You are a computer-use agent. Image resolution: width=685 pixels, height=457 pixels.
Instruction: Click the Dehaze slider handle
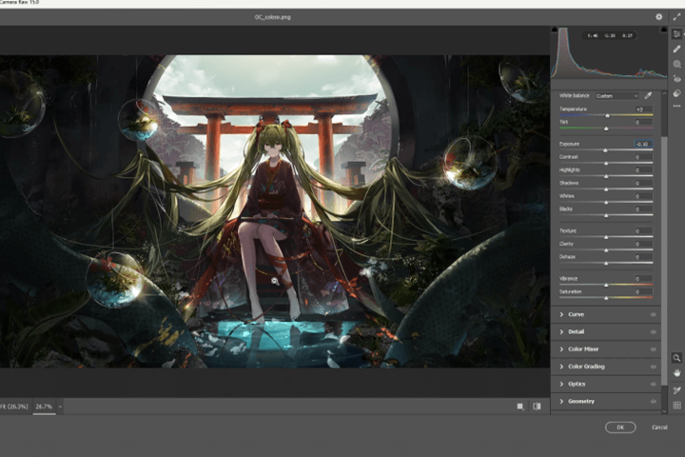pyautogui.click(x=606, y=264)
